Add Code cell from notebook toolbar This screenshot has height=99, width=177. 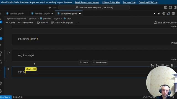coord(11,23)
